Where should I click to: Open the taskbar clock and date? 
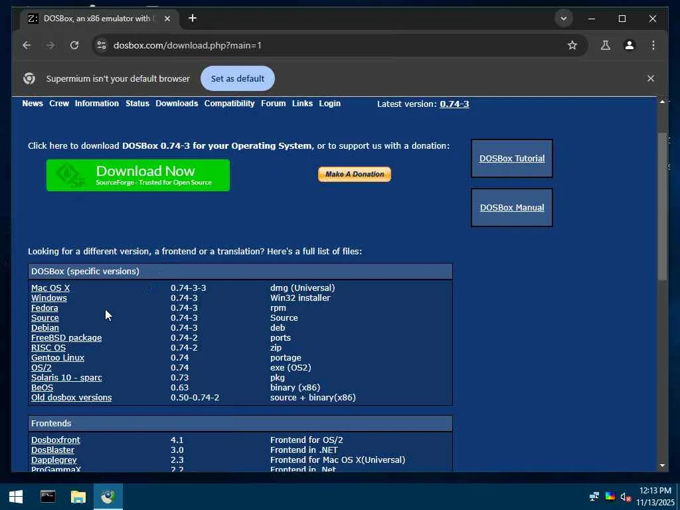655,497
